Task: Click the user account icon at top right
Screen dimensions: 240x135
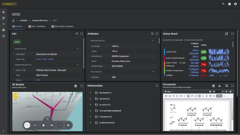Action: tap(235, 4)
